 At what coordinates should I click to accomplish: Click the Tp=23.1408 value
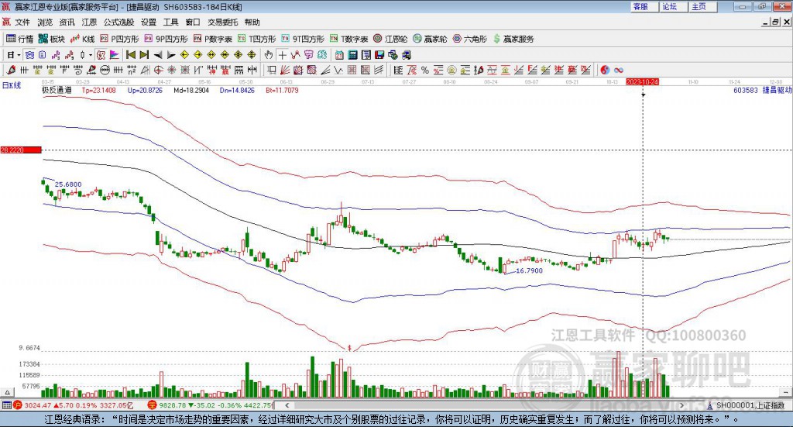[98, 90]
